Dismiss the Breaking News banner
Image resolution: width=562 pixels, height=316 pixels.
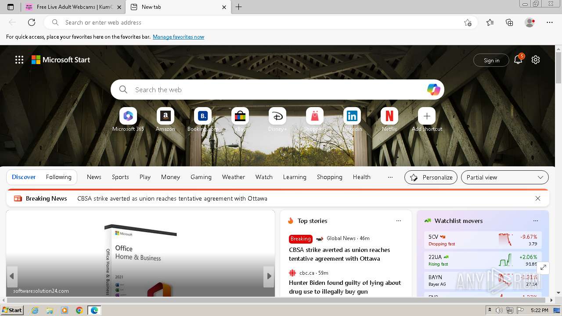[x=538, y=198]
